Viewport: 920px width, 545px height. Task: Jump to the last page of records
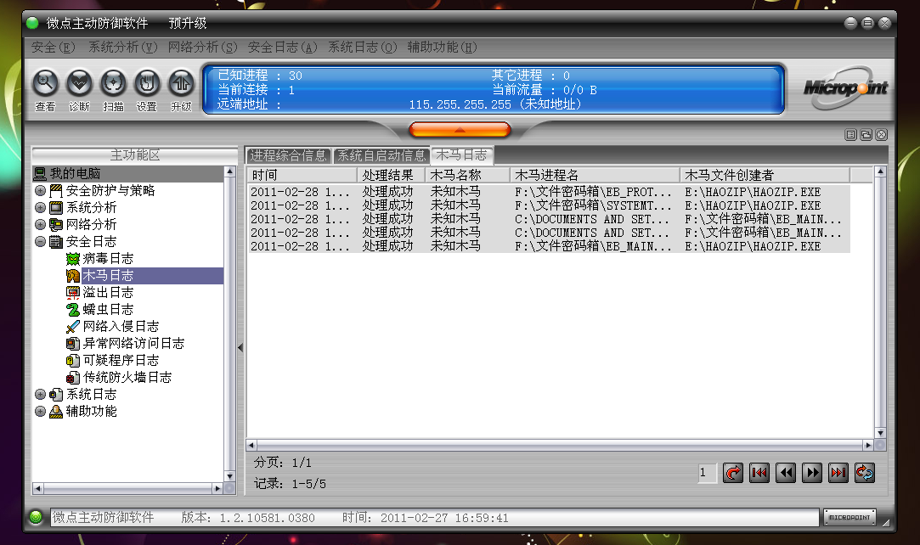[838, 473]
